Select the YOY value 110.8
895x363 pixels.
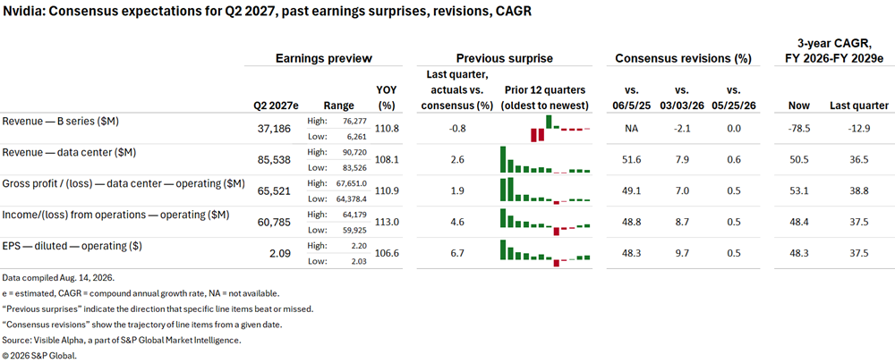(388, 129)
